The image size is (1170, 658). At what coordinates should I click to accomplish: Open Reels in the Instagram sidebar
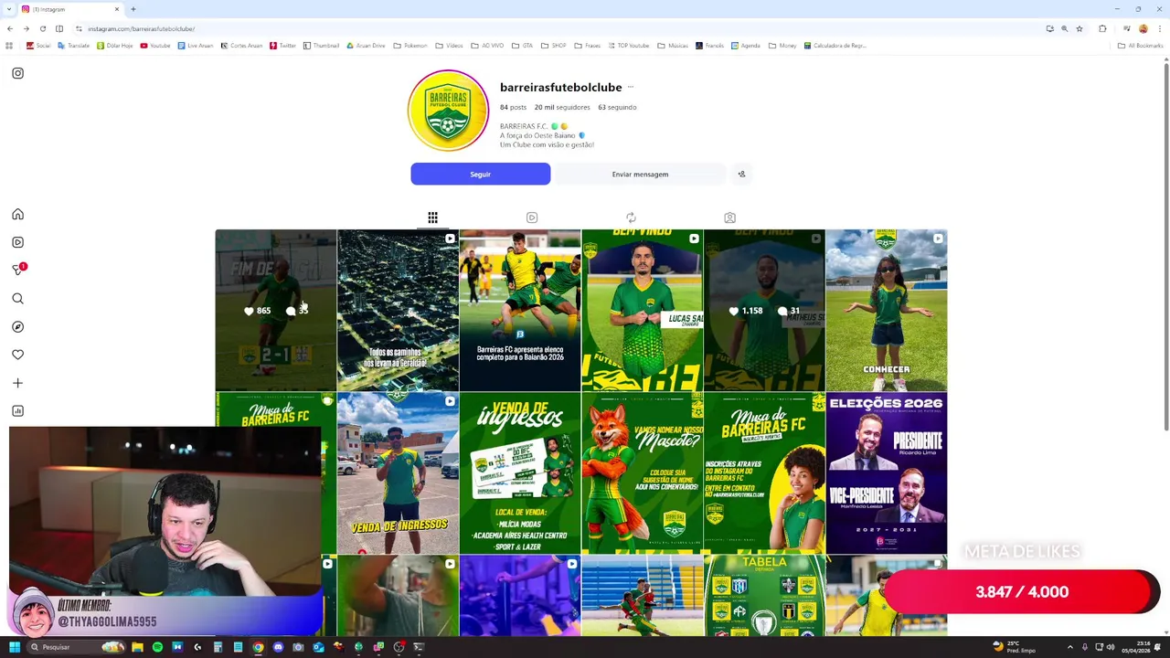[x=17, y=242]
